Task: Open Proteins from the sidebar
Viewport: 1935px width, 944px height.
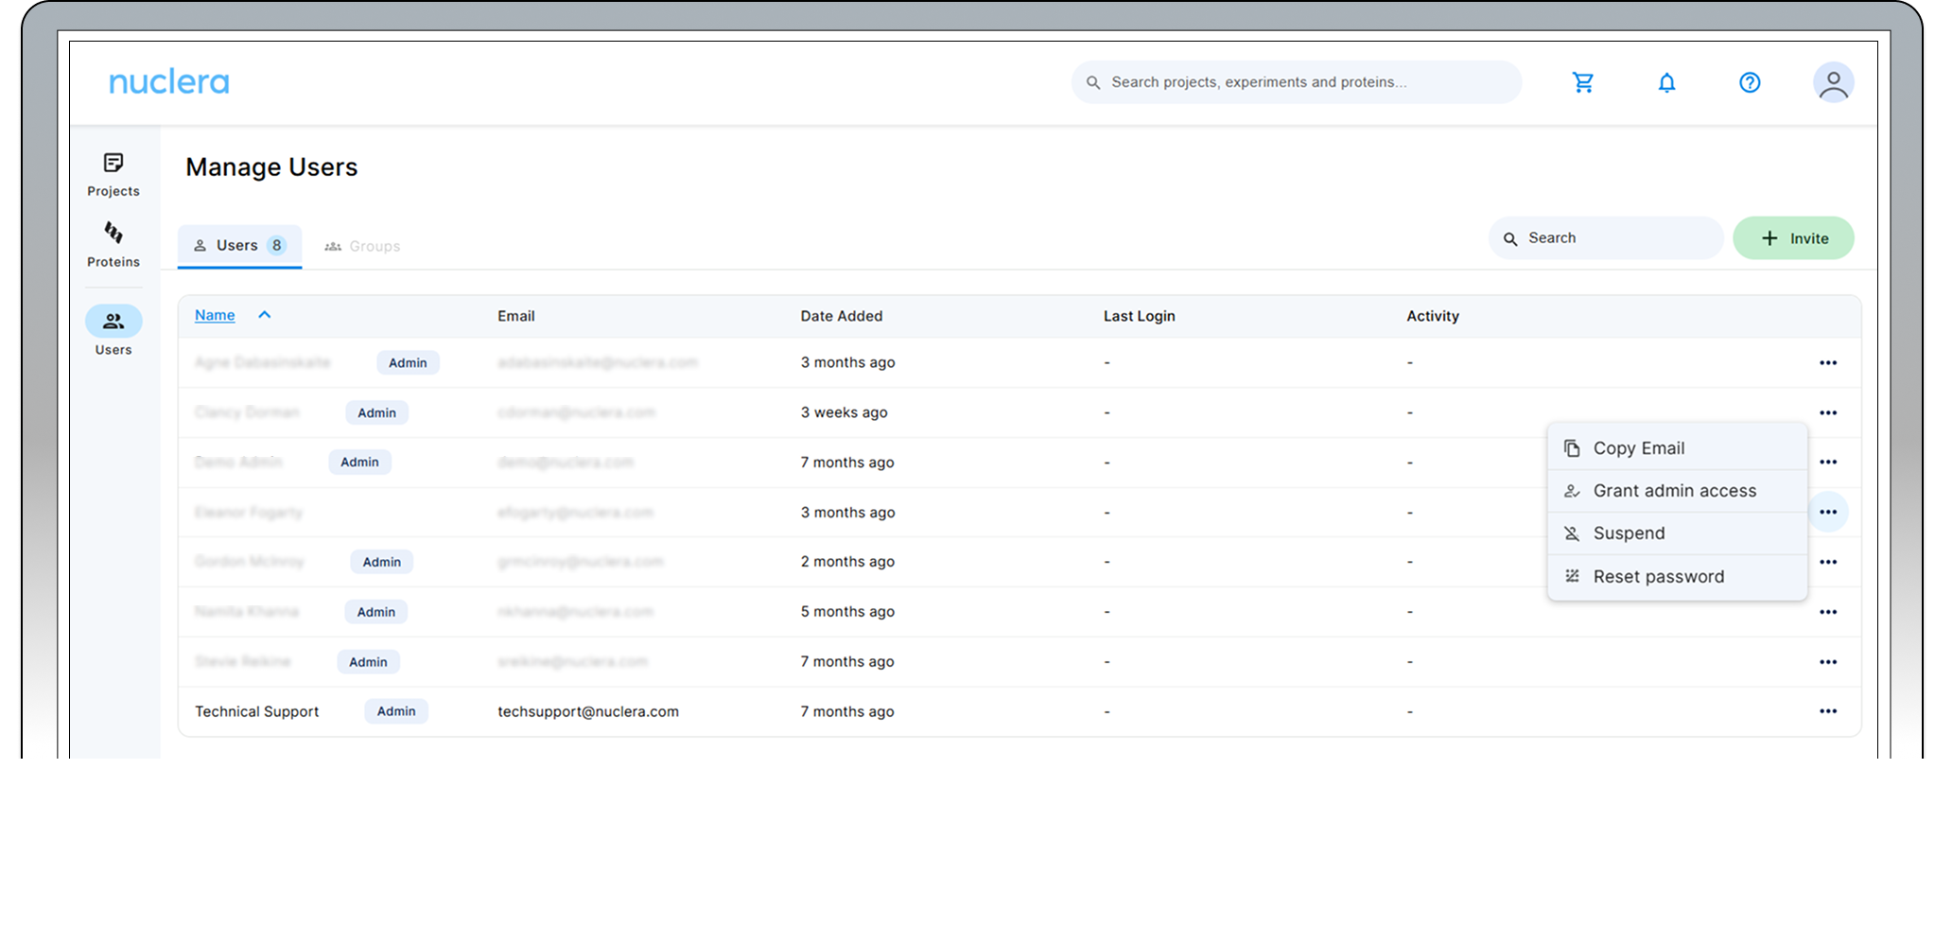Action: pos(113,244)
